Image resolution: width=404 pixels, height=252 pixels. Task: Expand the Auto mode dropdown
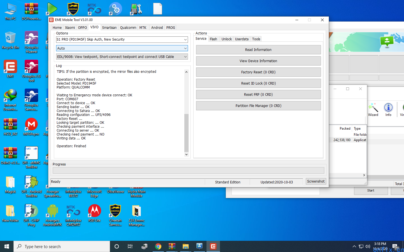click(x=122, y=48)
